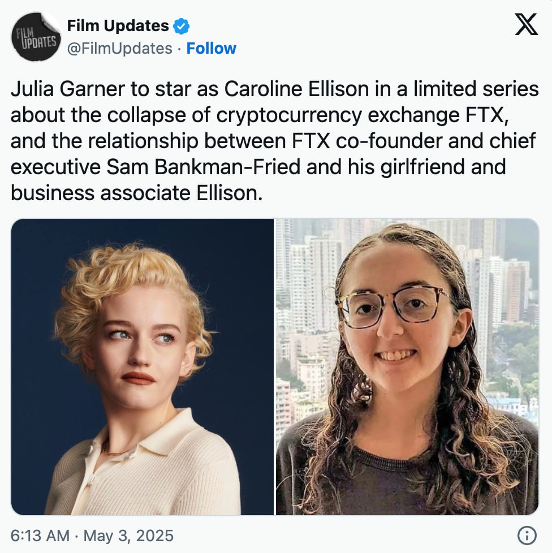Follow the FilmUpdates account

point(212,48)
